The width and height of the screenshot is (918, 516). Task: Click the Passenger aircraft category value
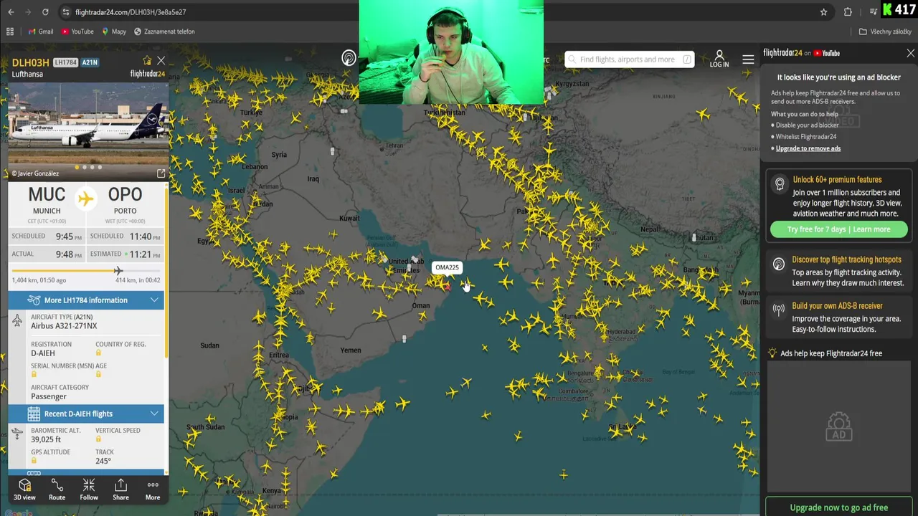(x=49, y=396)
